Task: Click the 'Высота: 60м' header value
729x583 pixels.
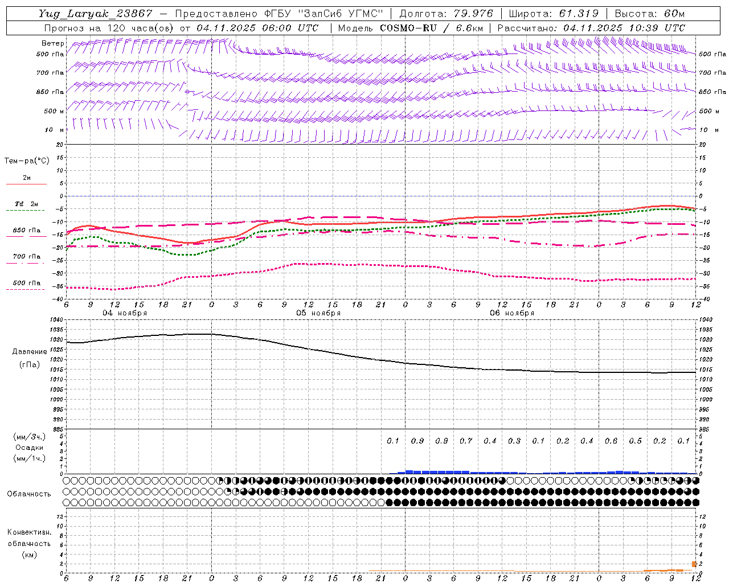Action: [650, 14]
